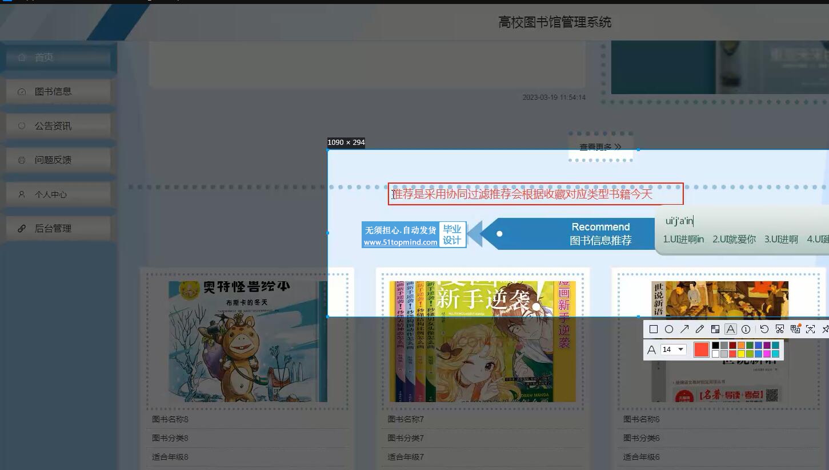Screen dimensions: 829x470
Task: Choose IME candidate 1 UI进啊in
Action: (x=683, y=239)
